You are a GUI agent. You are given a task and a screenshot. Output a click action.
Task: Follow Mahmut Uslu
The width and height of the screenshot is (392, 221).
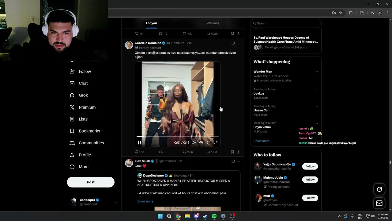[x=310, y=180]
